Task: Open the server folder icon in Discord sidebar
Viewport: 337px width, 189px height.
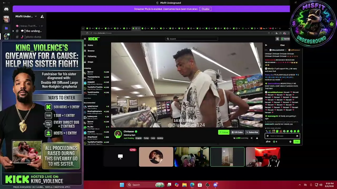Action: coord(6,28)
